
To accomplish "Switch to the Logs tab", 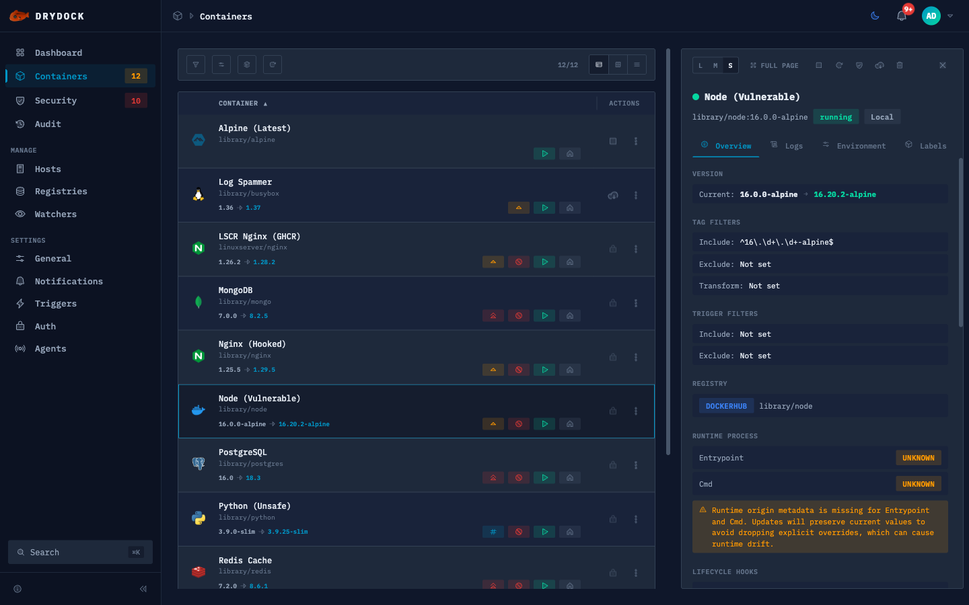I will coord(787,145).
